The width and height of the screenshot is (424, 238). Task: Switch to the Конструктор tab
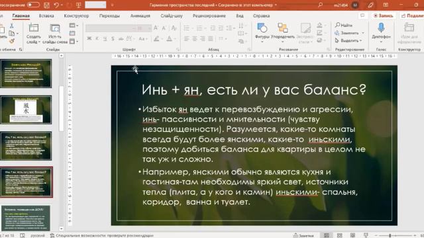point(76,16)
